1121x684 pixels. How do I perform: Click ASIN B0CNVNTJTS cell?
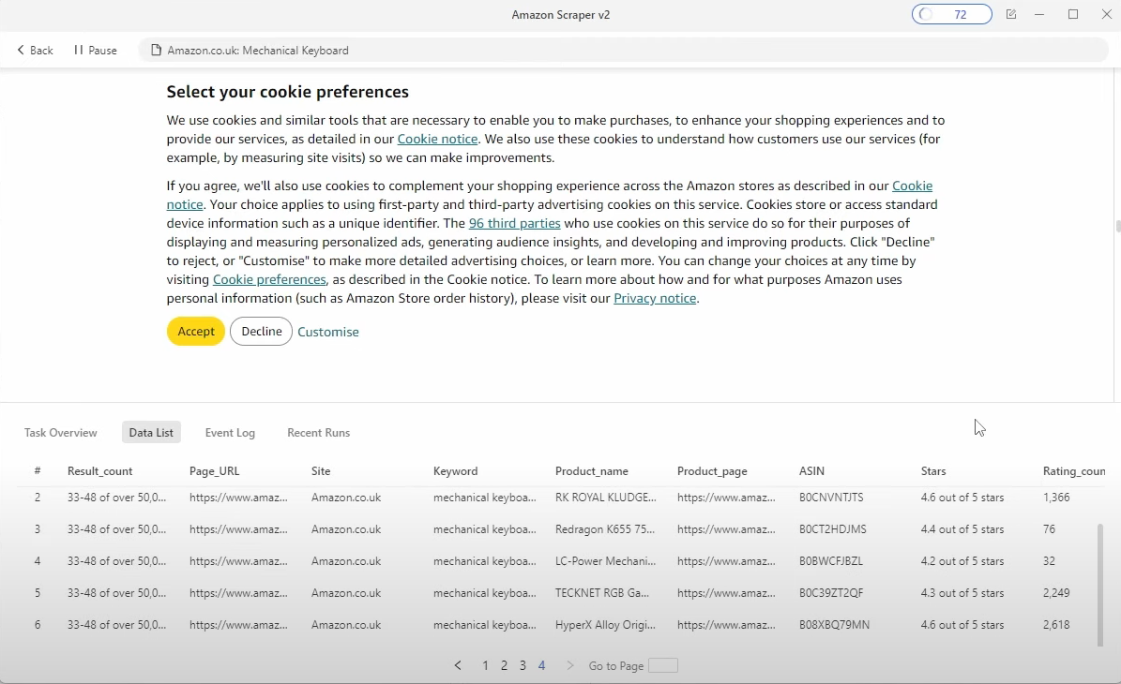(x=831, y=498)
